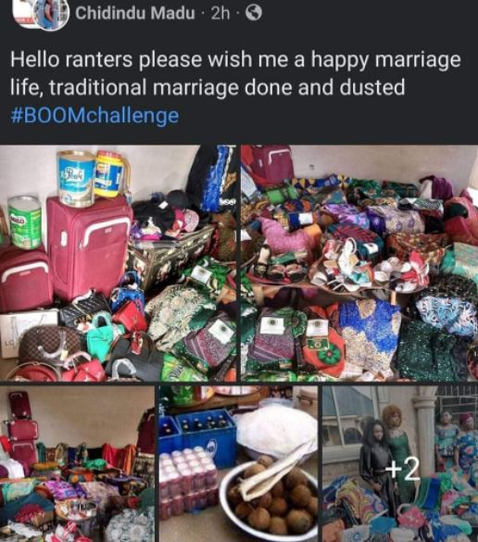478x542 pixels.
Task: Click the green Milo tin
Action: (x=24, y=222)
